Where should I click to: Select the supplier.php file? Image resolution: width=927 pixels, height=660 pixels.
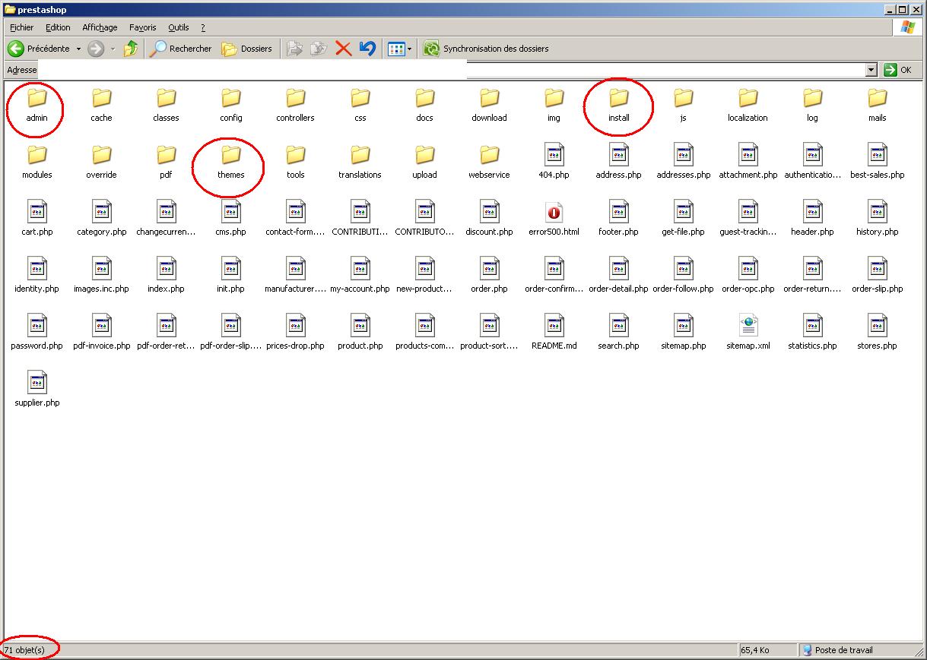(37, 390)
